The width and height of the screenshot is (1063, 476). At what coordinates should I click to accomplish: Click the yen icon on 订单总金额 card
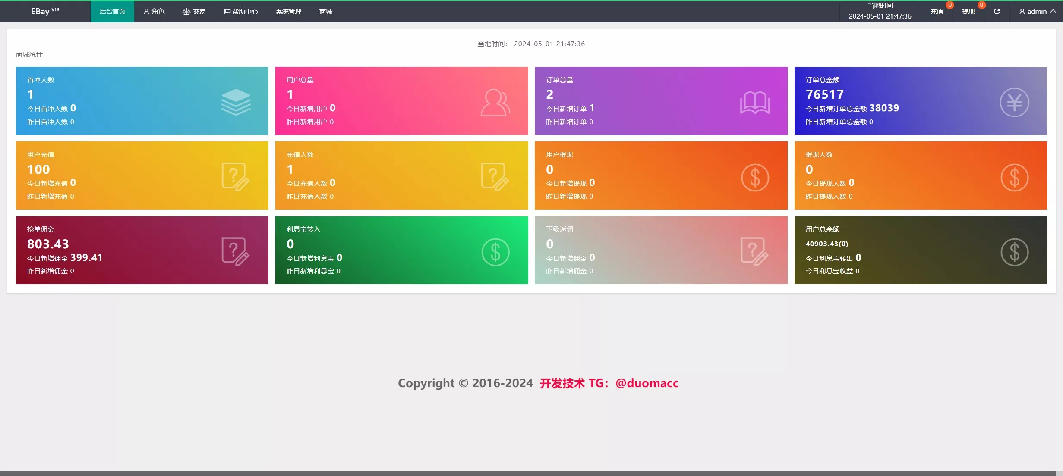coord(1014,103)
